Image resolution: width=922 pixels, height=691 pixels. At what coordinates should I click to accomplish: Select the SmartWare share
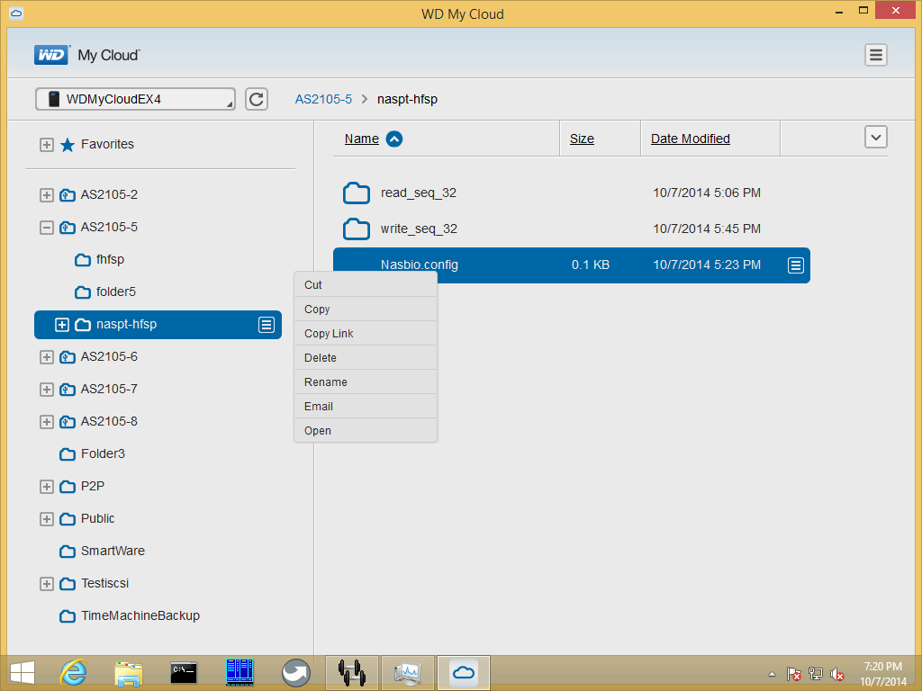[113, 551]
